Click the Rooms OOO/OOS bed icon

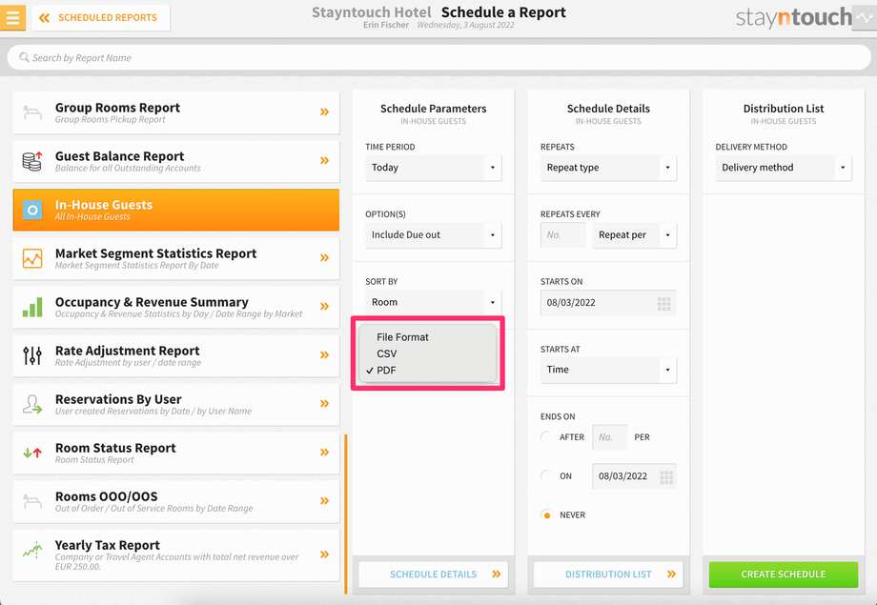pos(32,501)
